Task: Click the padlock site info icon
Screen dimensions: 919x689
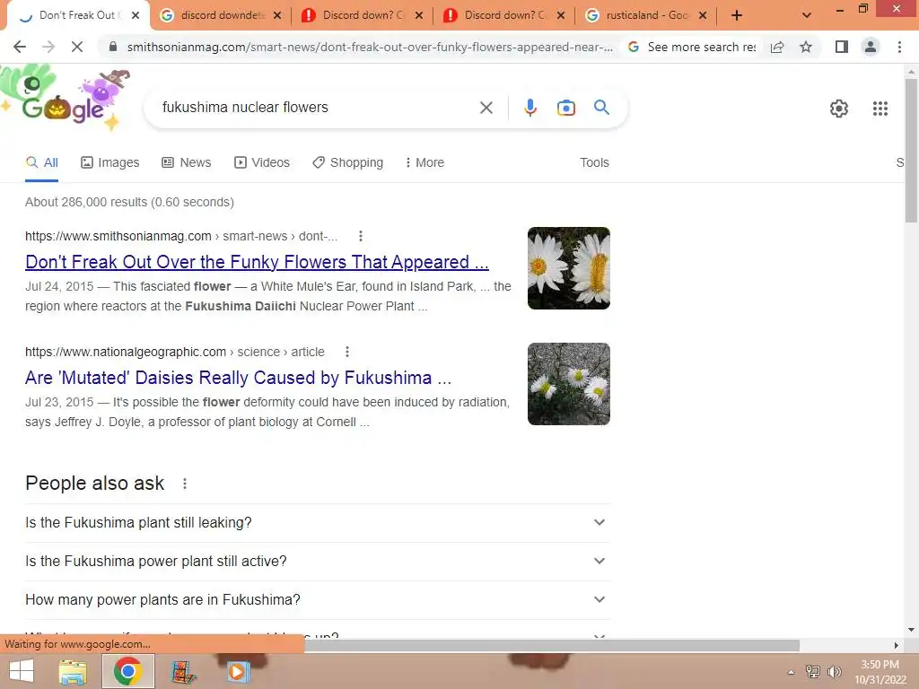Action: coord(113,47)
